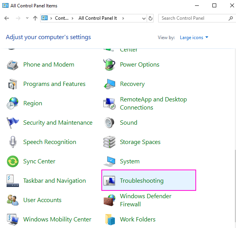Expand chevron after All Control Panel Items
236x228 pixels.
coord(123,18)
